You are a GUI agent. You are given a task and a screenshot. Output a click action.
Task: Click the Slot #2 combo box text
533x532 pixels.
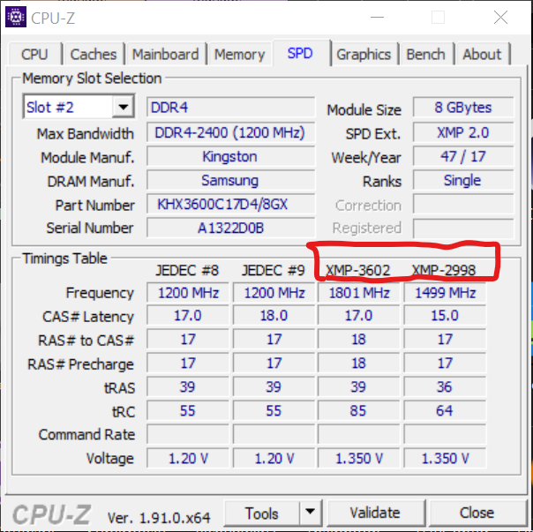[50, 108]
